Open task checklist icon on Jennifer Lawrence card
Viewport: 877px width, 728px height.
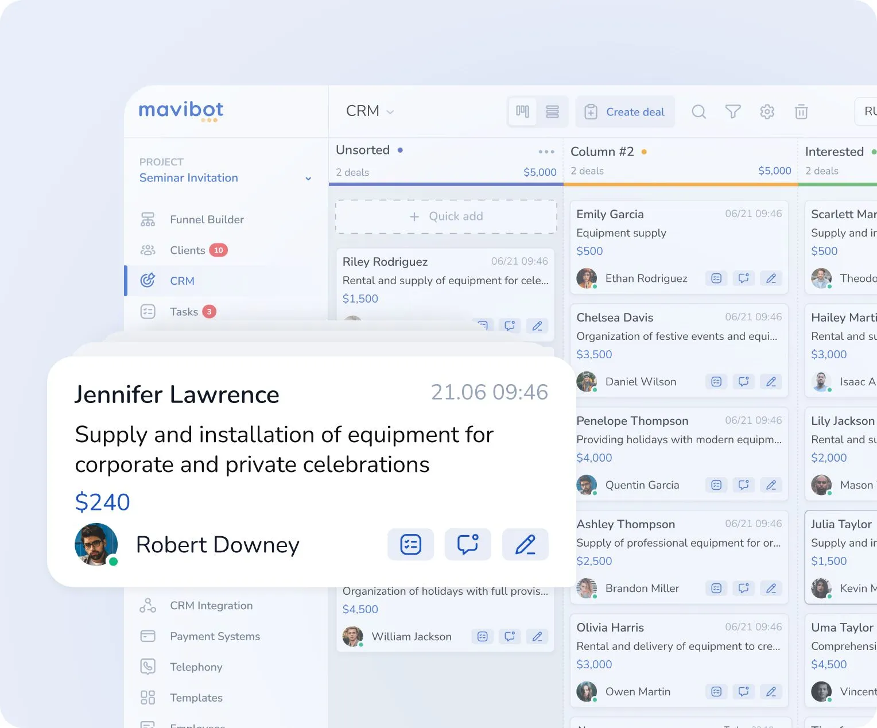(410, 544)
